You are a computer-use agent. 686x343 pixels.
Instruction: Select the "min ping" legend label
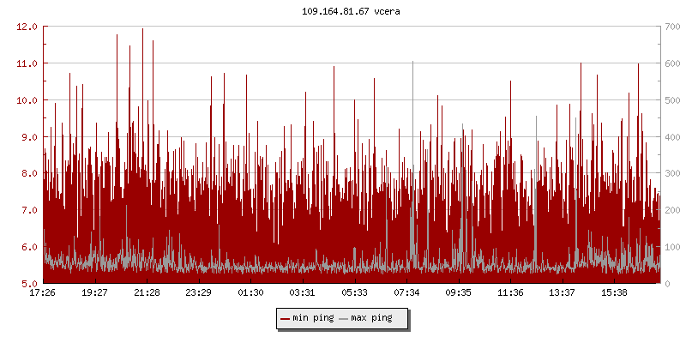311,318
